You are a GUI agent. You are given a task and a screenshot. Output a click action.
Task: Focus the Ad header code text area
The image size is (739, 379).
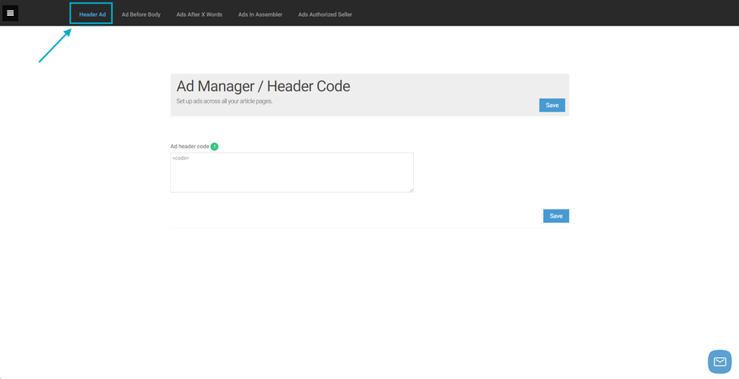pyautogui.click(x=292, y=173)
